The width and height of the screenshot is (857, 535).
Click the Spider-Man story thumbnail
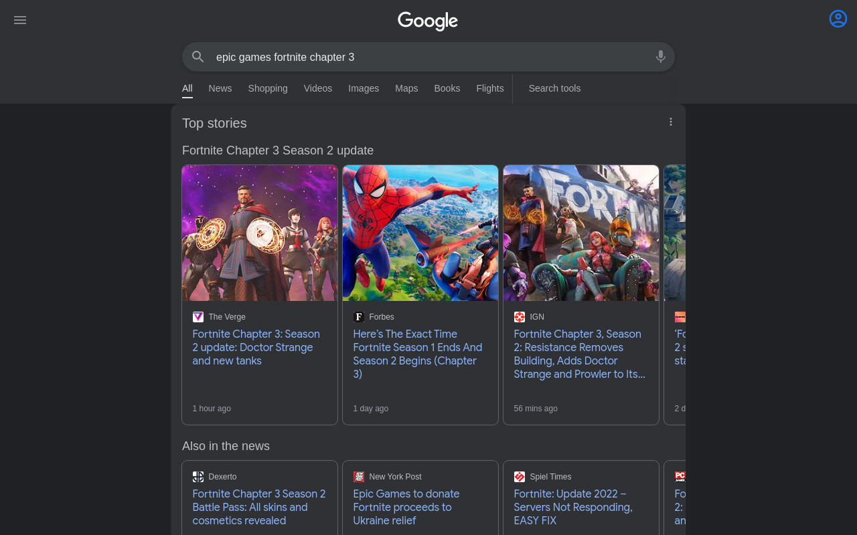point(420,233)
